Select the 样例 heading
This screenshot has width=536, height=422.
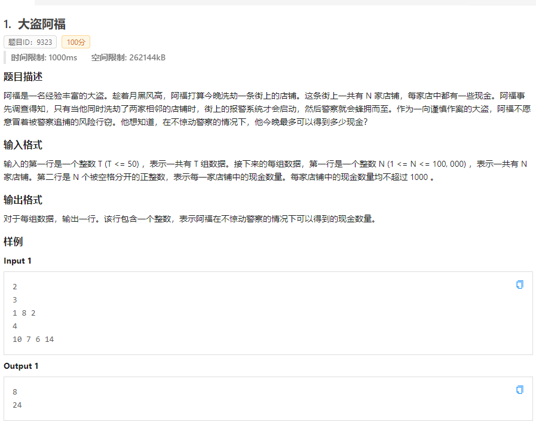click(13, 241)
